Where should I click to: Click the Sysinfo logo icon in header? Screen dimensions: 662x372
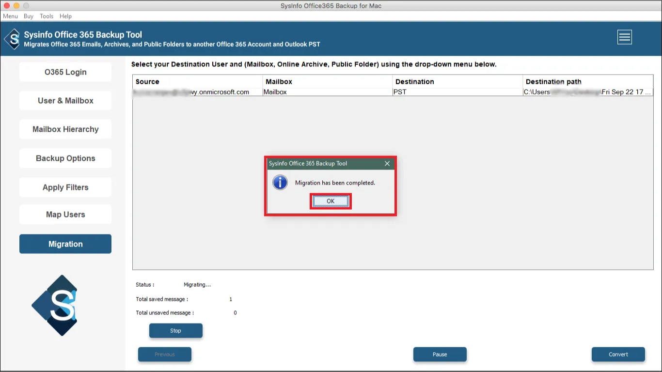pyautogui.click(x=13, y=39)
